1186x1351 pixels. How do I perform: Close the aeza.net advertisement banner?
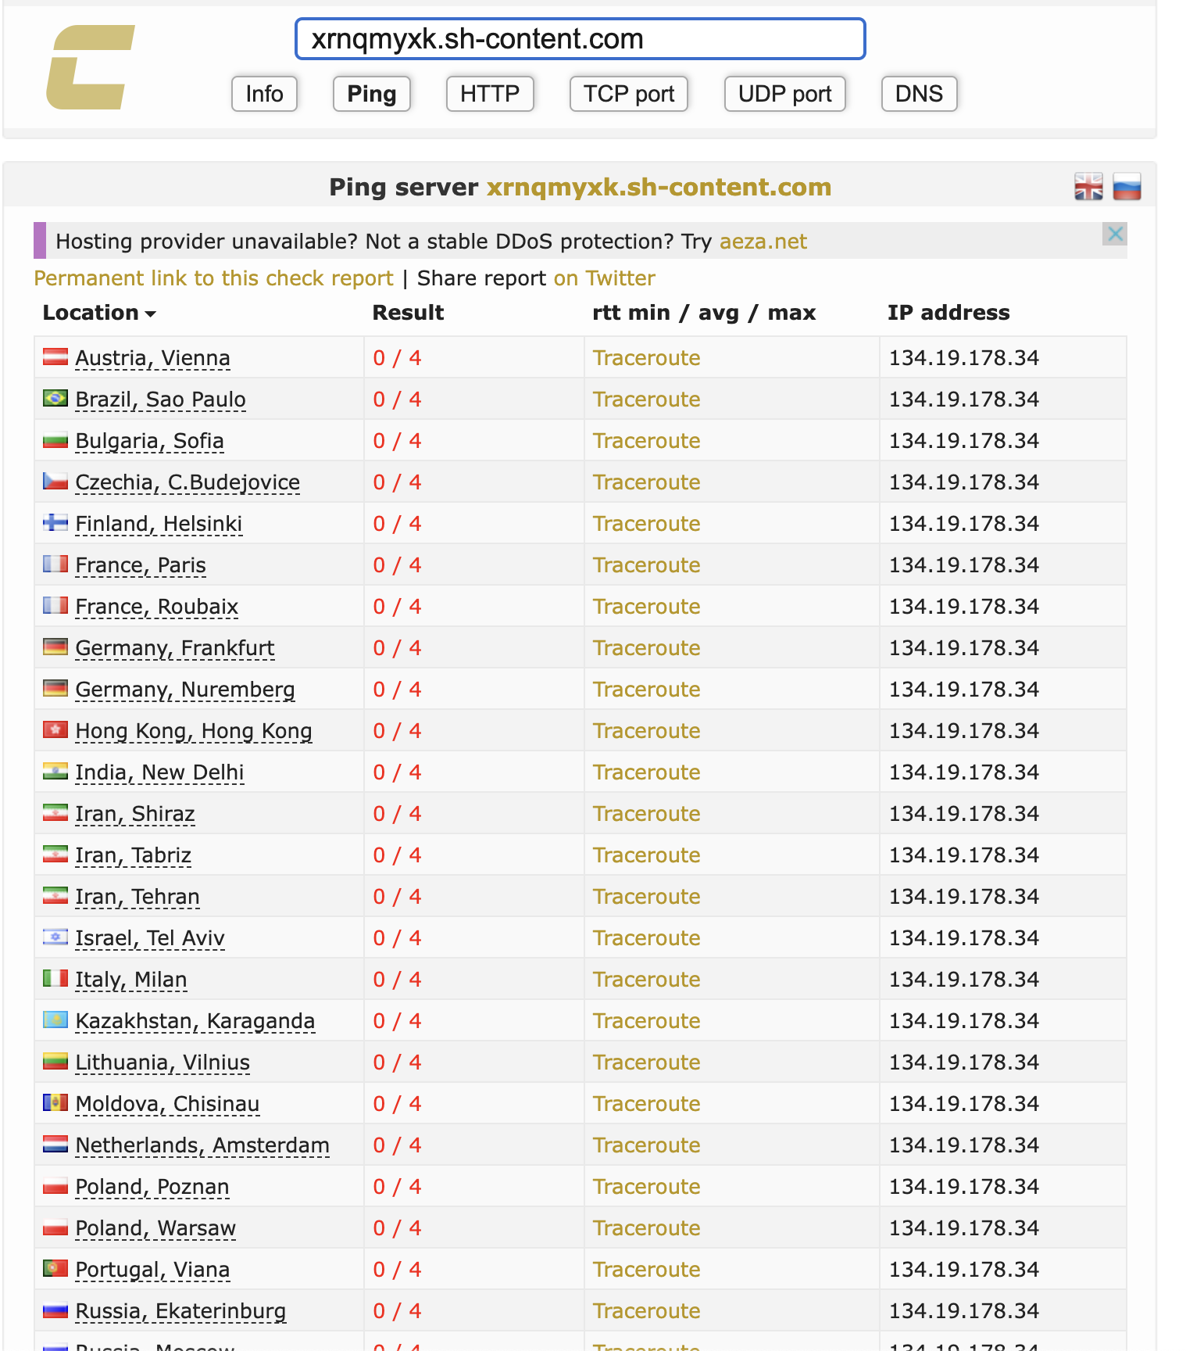[1115, 234]
